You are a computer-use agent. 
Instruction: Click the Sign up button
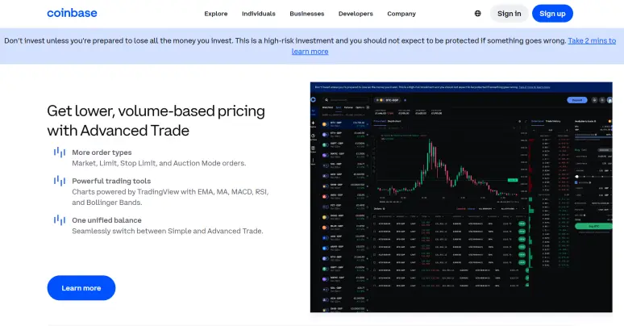[x=552, y=14]
